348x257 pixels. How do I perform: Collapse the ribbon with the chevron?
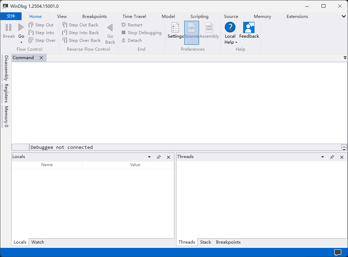click(344, 17)
